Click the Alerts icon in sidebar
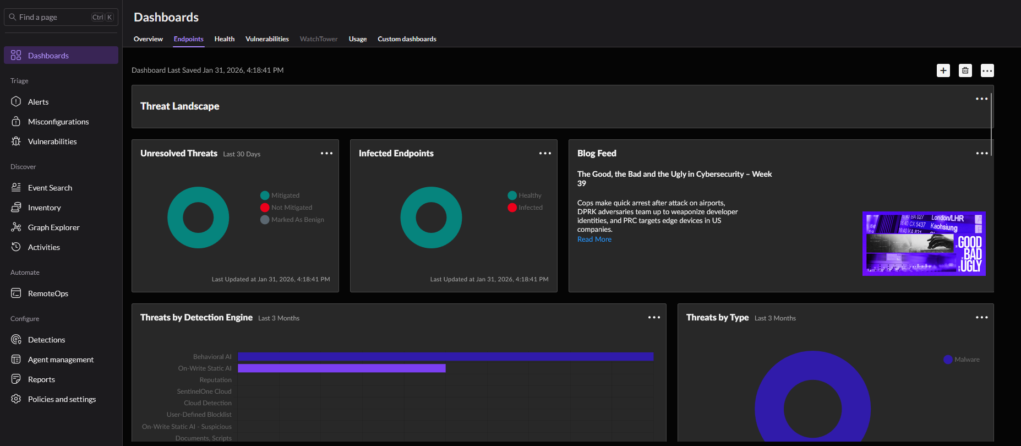Screen dimensions: 1021x446 pyautogui.click(x=16, y=102)
